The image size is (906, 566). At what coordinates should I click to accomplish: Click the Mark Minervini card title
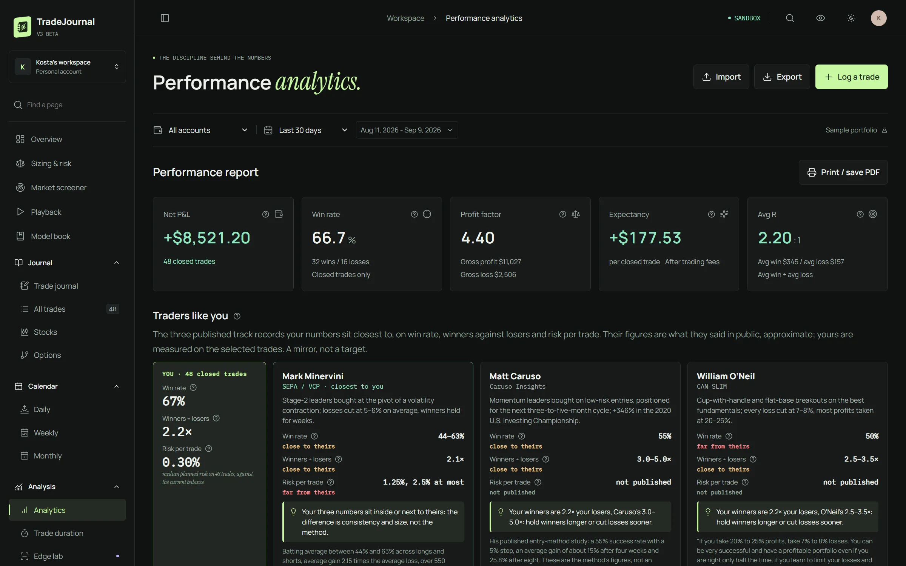click(x=313, y=376)
